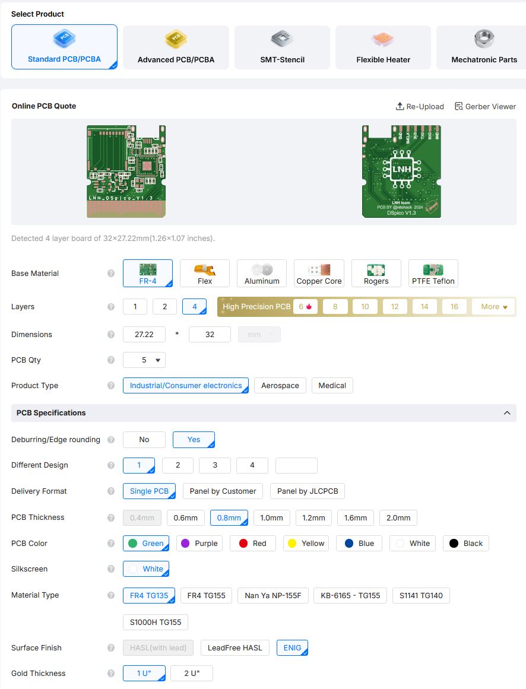Choose 2 U" Gold Thickness
526x689 pixels.
pyautogui.click(x=191, y=673)
